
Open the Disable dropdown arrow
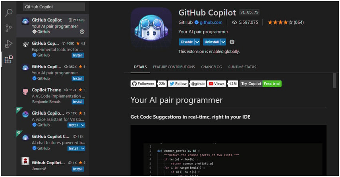[x=197, y=42]
